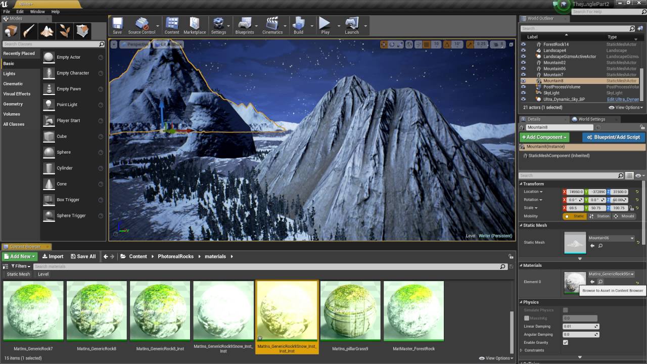This screenshot has width=647, height=364.
Task: Click the Launch toolbar button
Action: [352, 26]
